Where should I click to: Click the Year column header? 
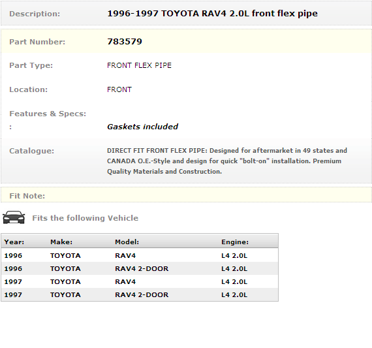tap(14, 242)
